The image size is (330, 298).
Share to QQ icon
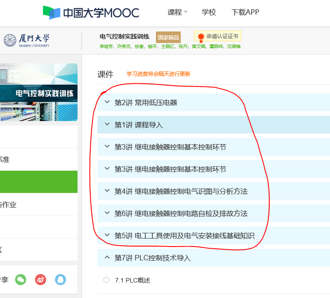tap(60, 280)
